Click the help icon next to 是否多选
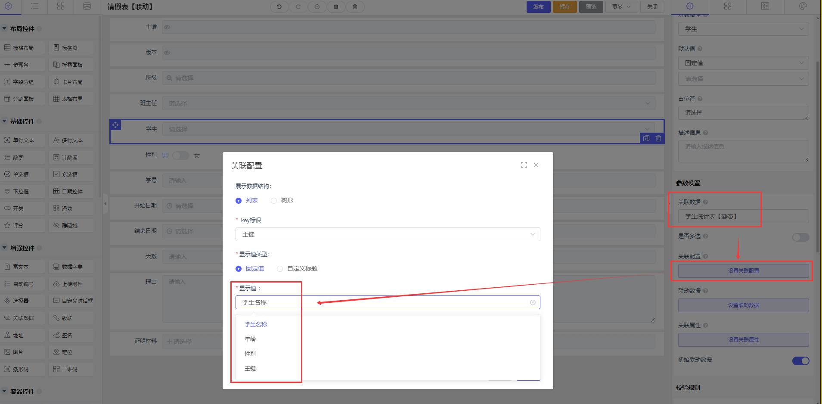 pos(706,236)
